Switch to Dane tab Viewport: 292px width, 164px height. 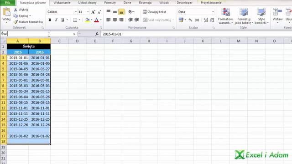pos(127,3)
